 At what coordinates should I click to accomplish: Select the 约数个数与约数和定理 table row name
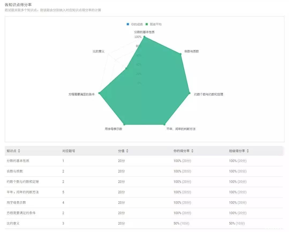23,182
